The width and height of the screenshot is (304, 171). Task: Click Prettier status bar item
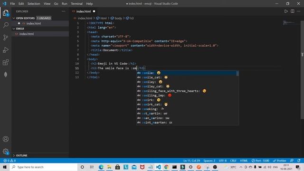click(x=279, y=161)
